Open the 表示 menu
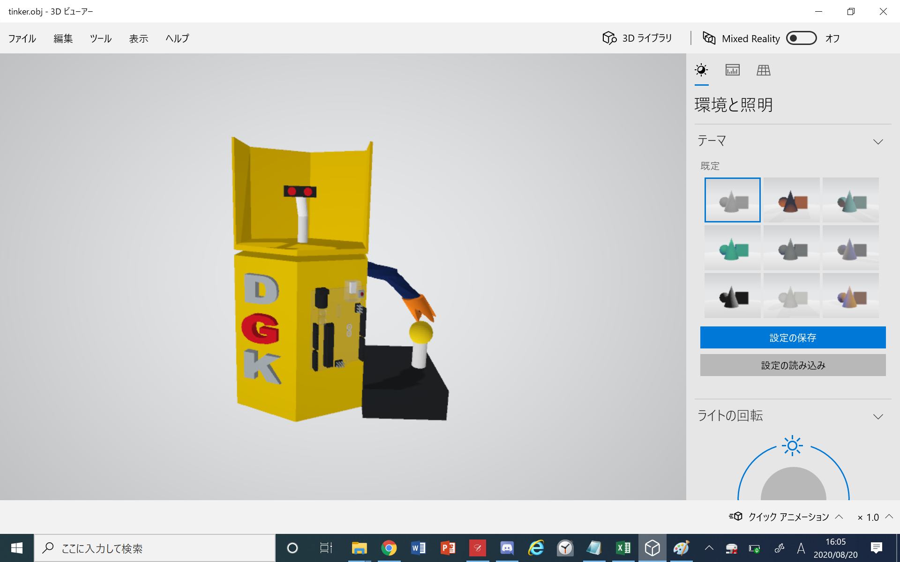The image size is (900, 562). (139, 38)
